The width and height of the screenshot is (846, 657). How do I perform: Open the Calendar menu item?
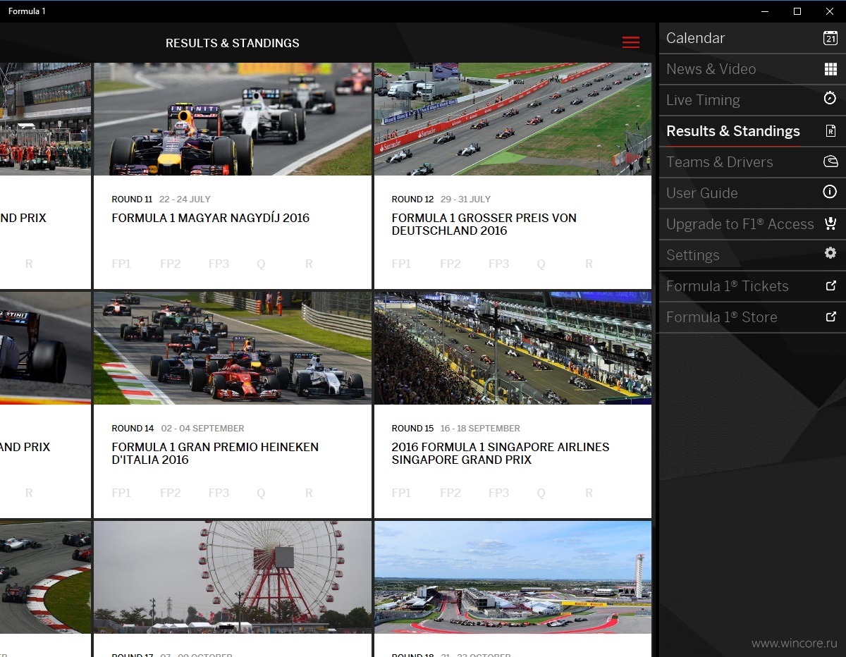pyautogui.click(x=752, y=38)
